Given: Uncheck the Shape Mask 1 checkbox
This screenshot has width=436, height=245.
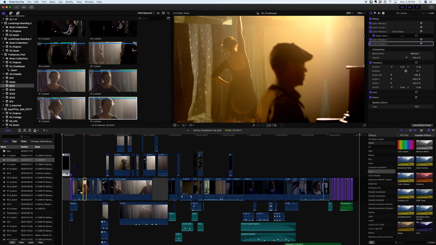Looking at the screenshot, I should coord(374,36).
